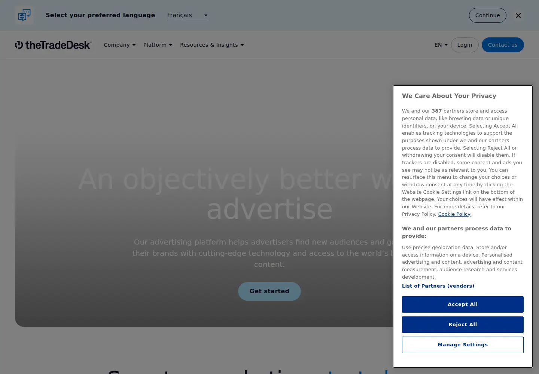Click the Continue button in language banner
The image size is (539, 374).
click(x=487, y=15)
